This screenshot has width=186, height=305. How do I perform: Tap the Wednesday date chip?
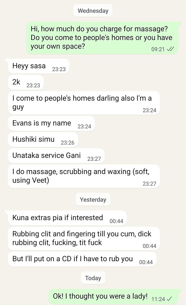93,11
